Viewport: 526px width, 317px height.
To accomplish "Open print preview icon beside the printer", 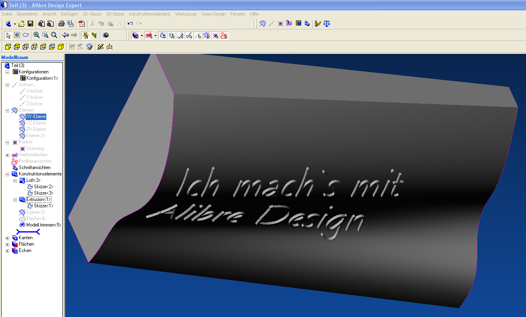I will (70, 24).
